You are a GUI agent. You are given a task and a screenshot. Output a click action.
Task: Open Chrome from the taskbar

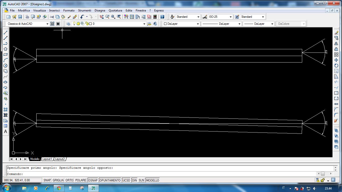59,188
